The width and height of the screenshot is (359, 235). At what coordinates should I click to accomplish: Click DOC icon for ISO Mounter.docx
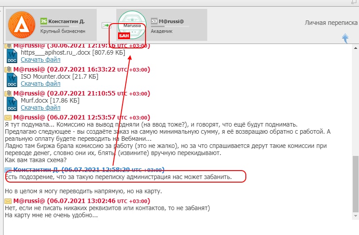click(x=12, y=80)
